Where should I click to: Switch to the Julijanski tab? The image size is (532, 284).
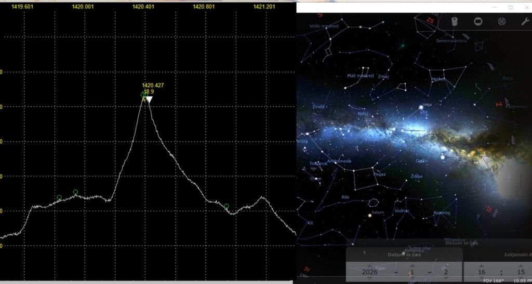tap(517, 254)
